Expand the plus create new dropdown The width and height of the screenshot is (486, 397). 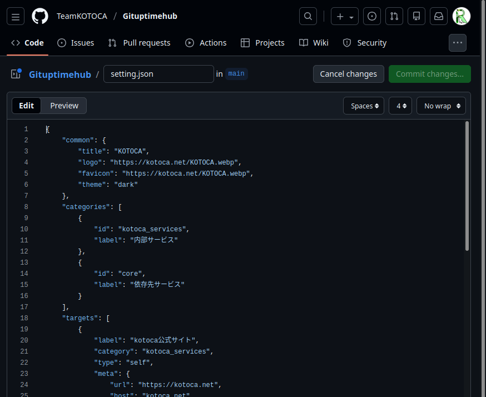(345, 16)
